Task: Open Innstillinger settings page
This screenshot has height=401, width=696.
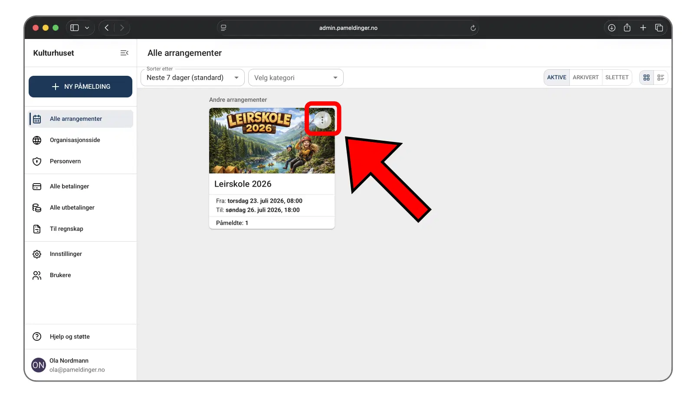Action: 66,254
